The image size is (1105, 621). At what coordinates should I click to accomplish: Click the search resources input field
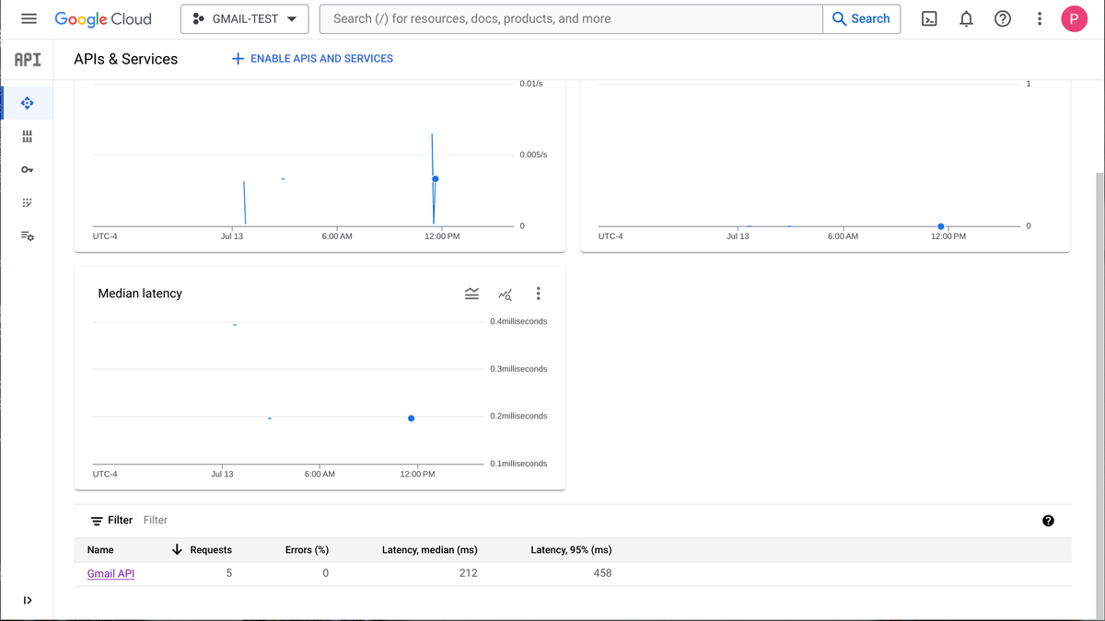pyautogui.click(x=571, y=18)
